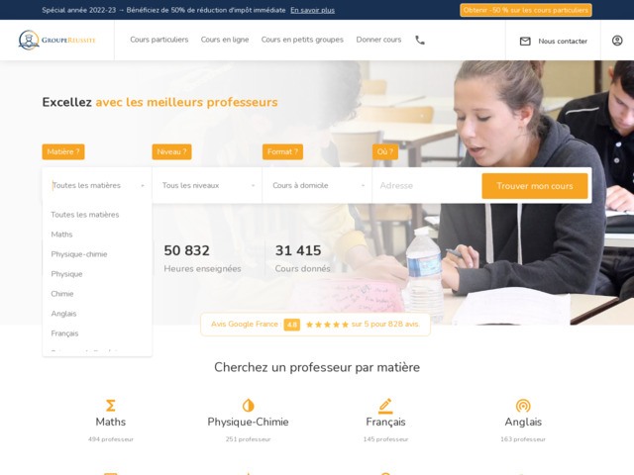Expand the Tous les niveaux dropdown
Image resolution: width=634 pixels, height=475 pixels.
(x=207, y=185)
